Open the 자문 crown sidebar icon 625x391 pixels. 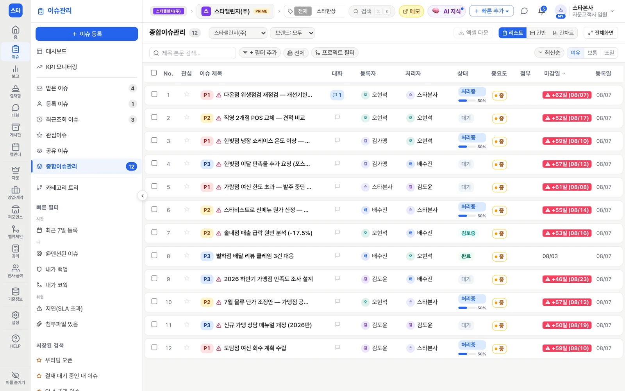point(15,173)
